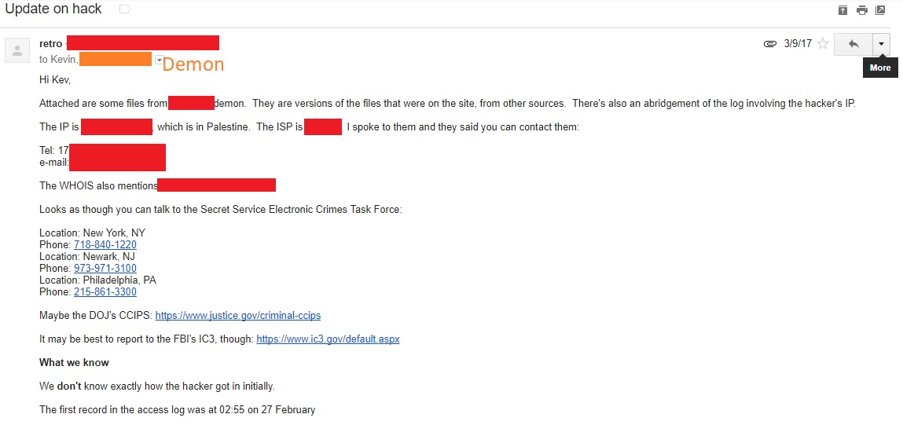Click the Update on hack subject title
Image resolution: width=903 pixels, height=425 pixels.
tap(53, 9)
